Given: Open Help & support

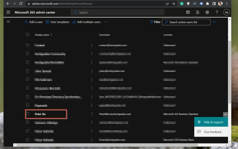Looking at the screenshot, I should pyautogui.click(x=211, y=122).
